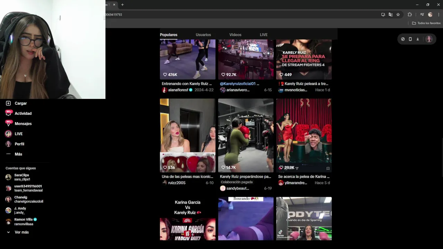The height and width of the screenshot is (249, 443).
Task: Visit ruizz2005 author profile
Action: click(x=174, y=183)
